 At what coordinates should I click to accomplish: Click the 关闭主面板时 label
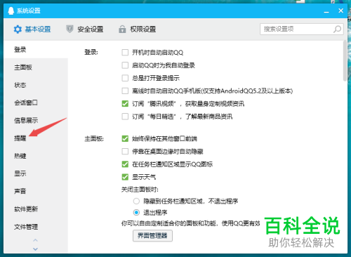point(140,190)
